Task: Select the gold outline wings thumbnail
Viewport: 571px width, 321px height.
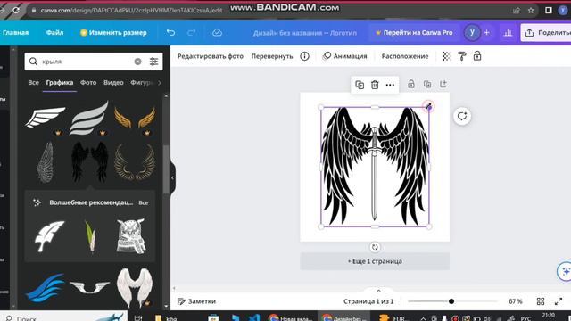Action: (x=135, y=161)
